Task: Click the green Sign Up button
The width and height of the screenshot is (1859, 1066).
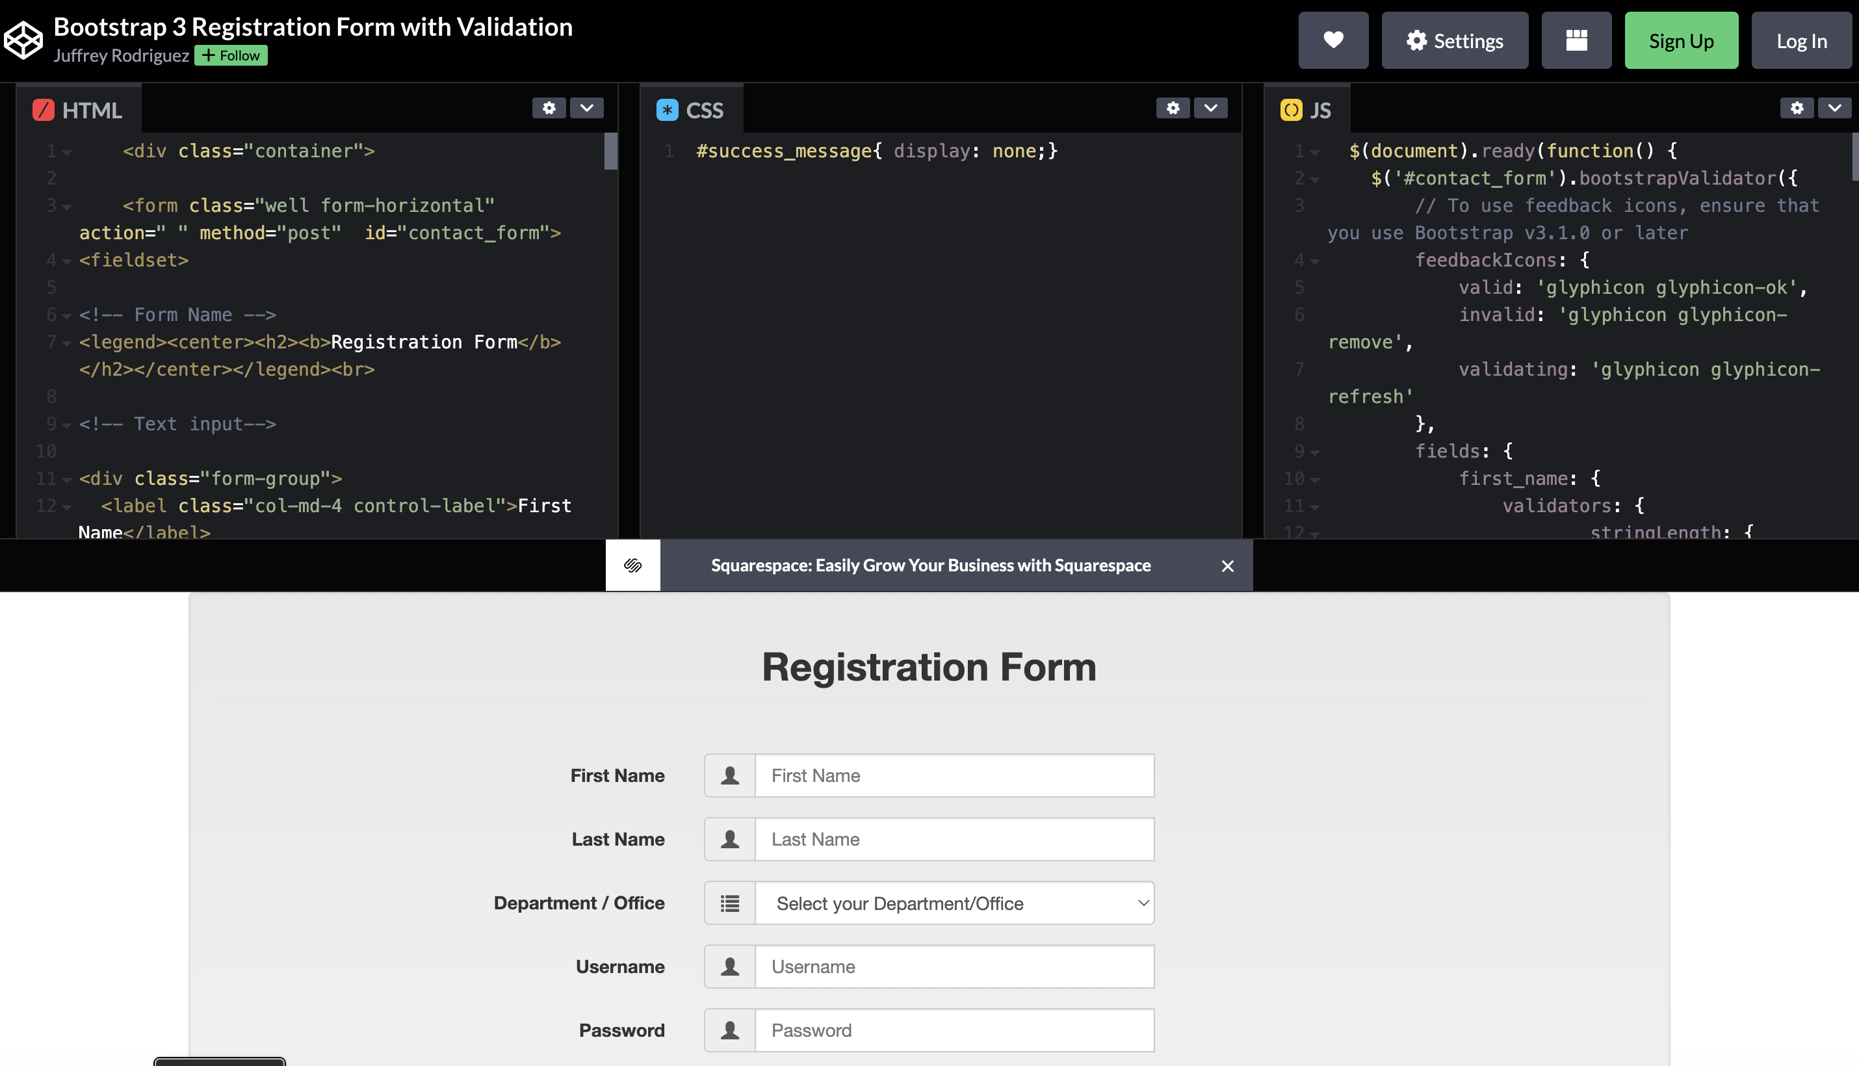Action: pos(1680,40)
